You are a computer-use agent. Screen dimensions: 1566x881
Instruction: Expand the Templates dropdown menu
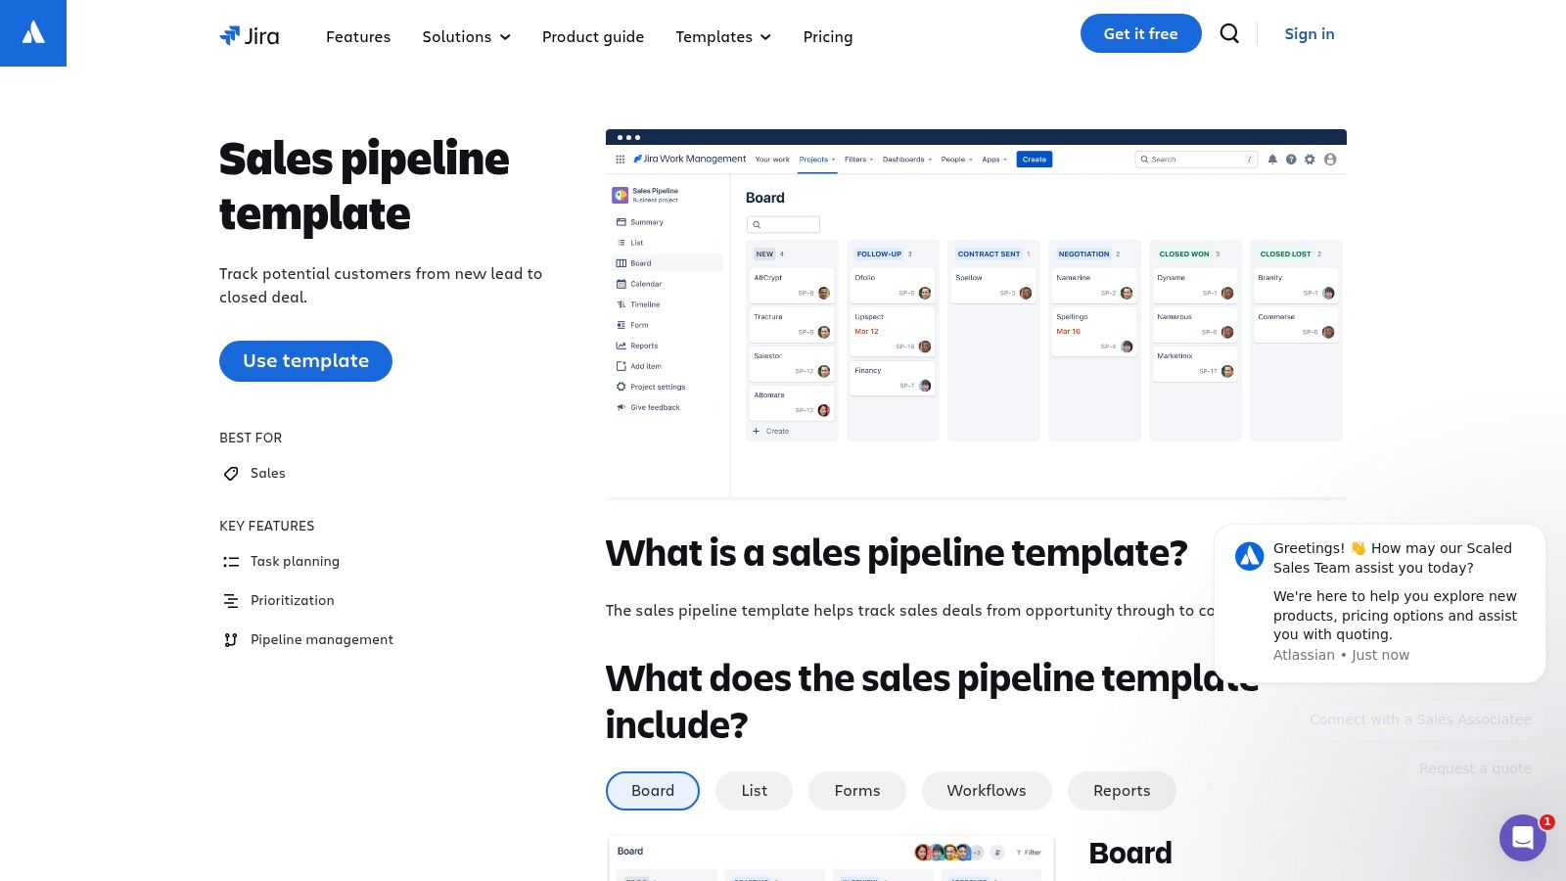click(x=723, y=36)
